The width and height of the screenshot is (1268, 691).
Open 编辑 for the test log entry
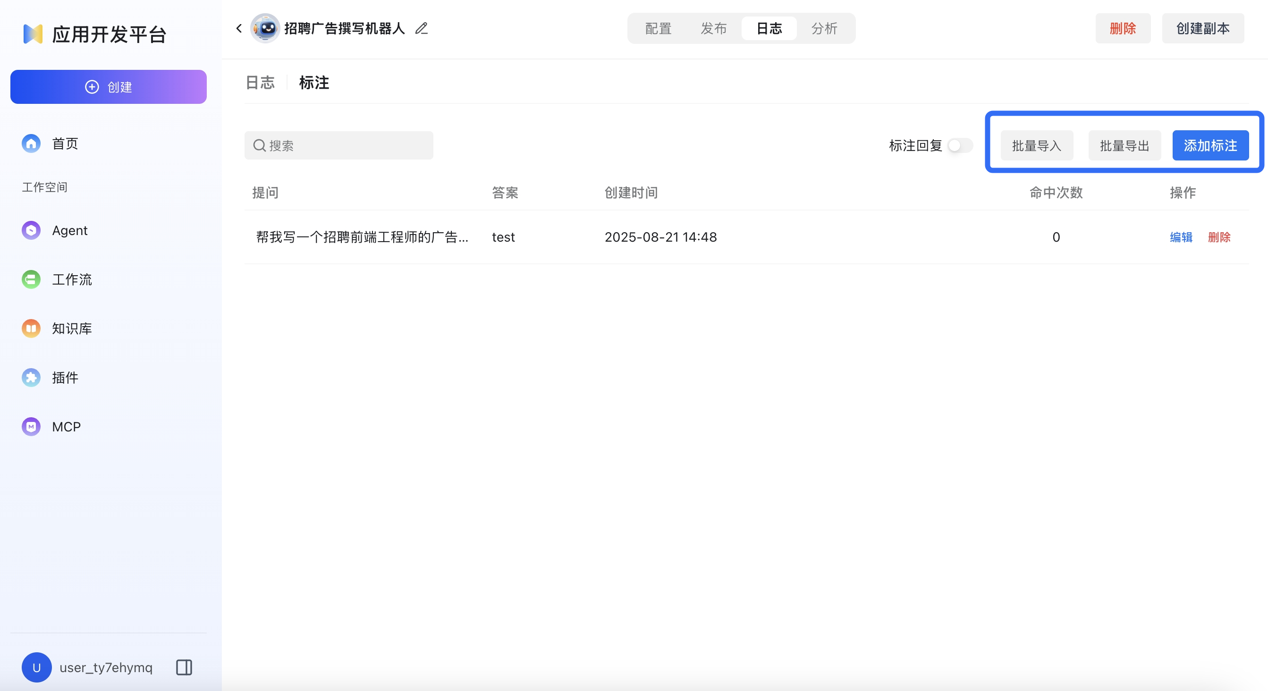[x=1181, y=237]
